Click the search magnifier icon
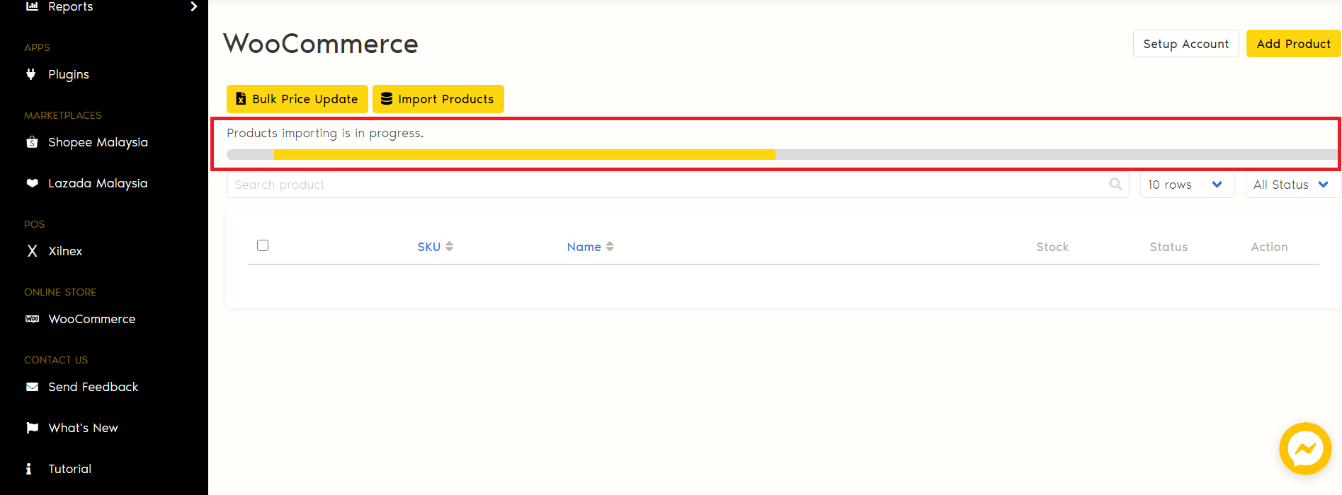 tap(1115, 185)
